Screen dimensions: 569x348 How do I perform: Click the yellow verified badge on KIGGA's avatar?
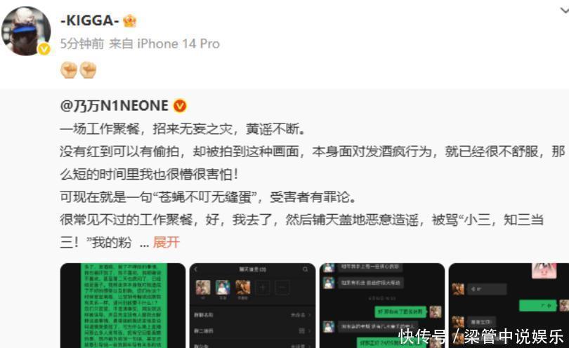45,49
